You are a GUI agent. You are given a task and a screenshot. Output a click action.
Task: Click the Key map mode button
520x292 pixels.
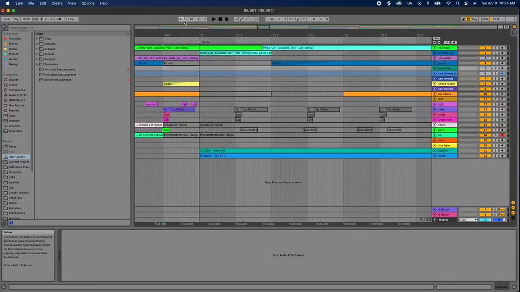tap(474, 19)
